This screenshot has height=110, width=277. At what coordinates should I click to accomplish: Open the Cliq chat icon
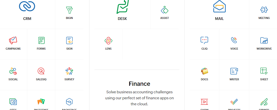204,40
